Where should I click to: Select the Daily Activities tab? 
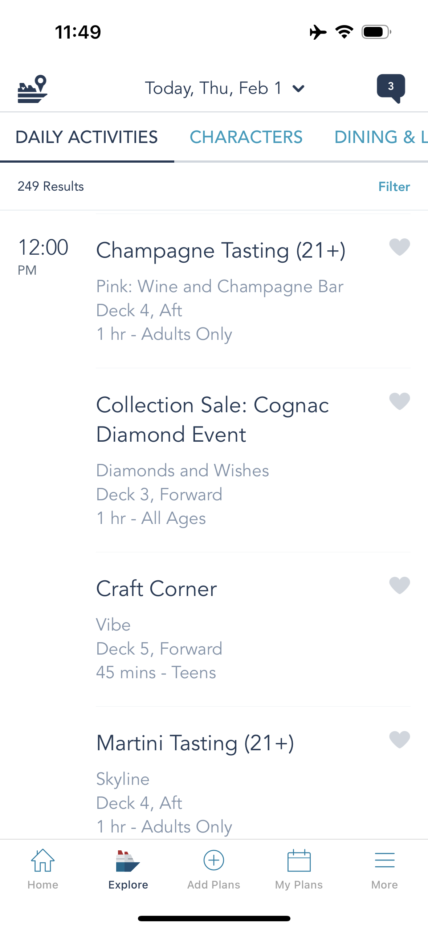[87, 137]
